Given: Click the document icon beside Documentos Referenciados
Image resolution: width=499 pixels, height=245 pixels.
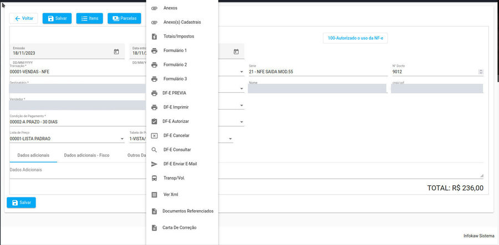Looking at the screenshot, I should pyautogui.click(x=154, y=211).
